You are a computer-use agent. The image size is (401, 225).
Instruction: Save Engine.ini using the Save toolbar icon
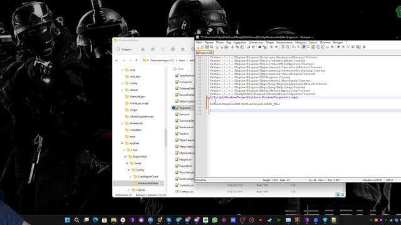point(207,47)
